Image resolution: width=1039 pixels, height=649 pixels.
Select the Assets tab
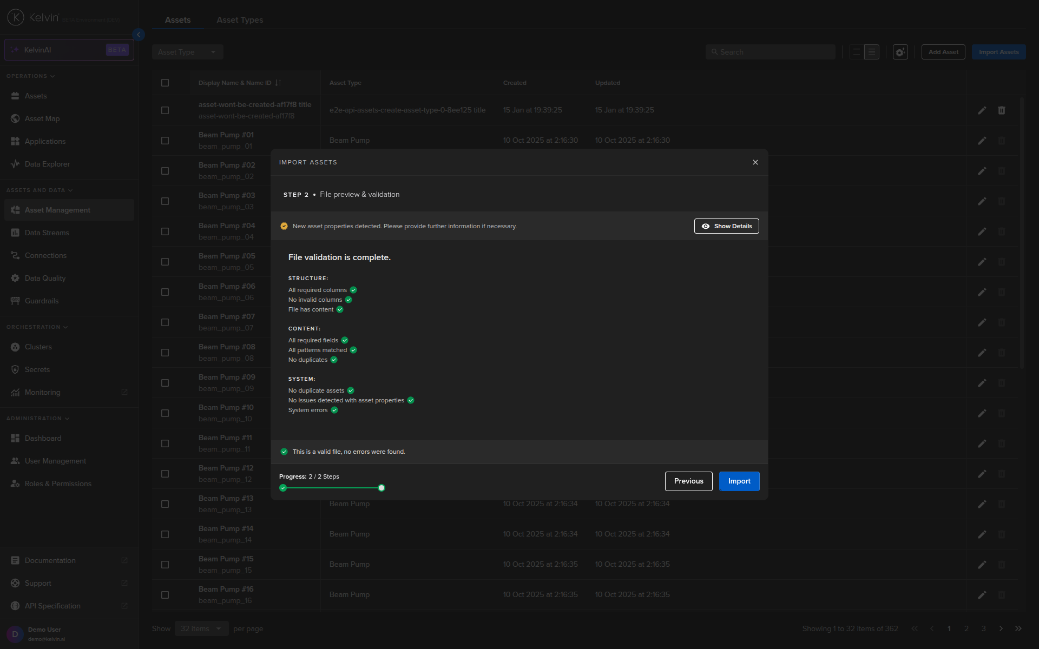[x=177, y=19]
